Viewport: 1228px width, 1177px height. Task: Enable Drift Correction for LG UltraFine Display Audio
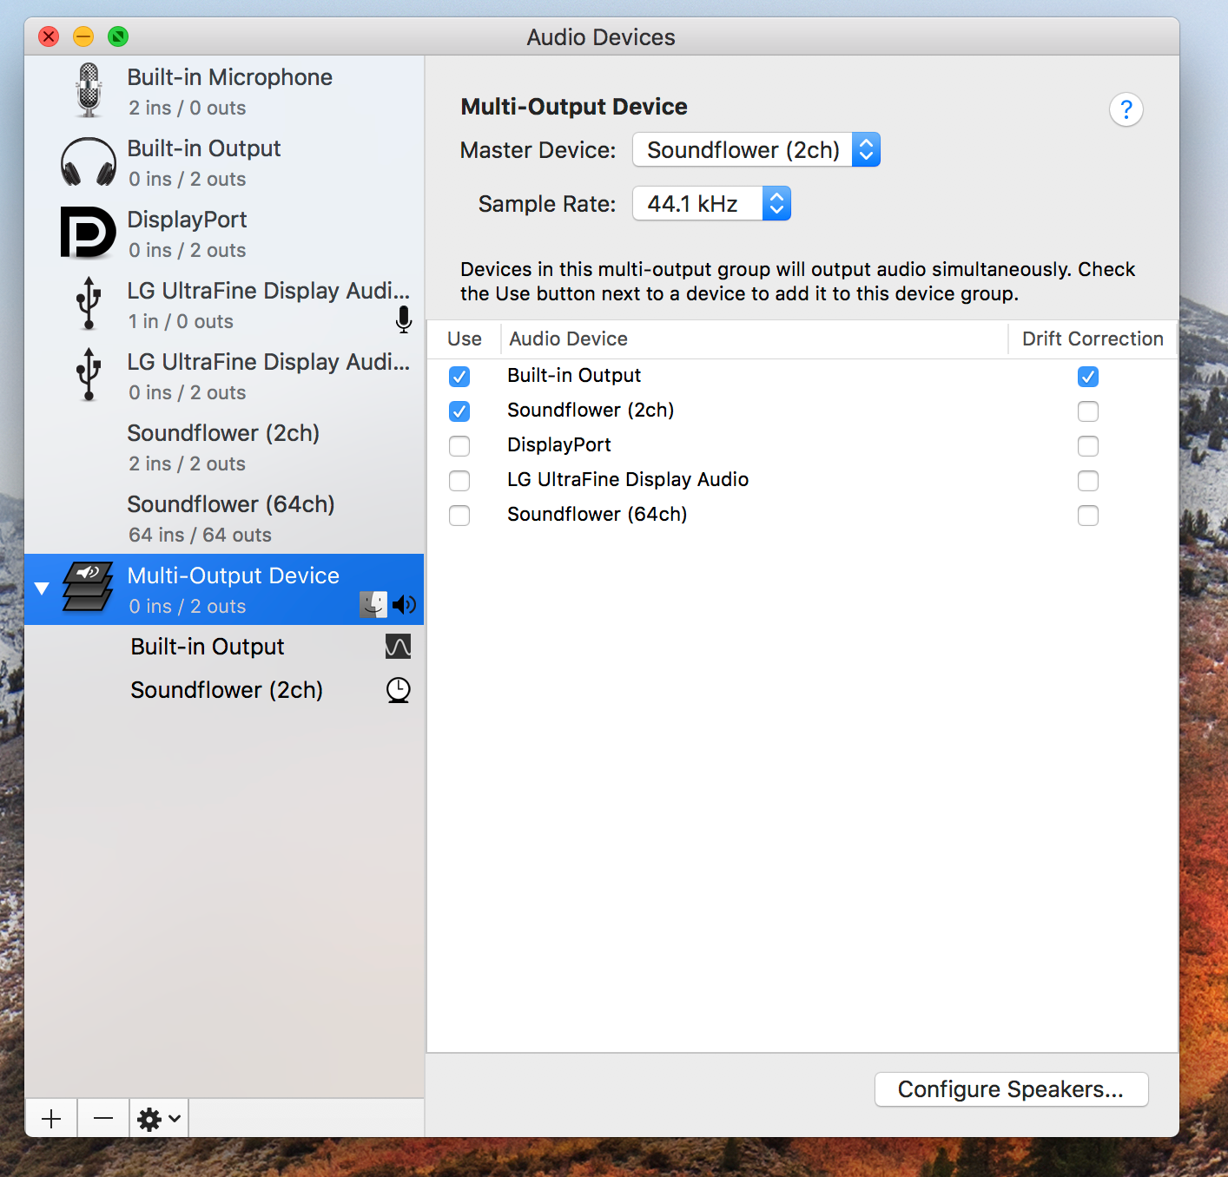click(1088, 481)
